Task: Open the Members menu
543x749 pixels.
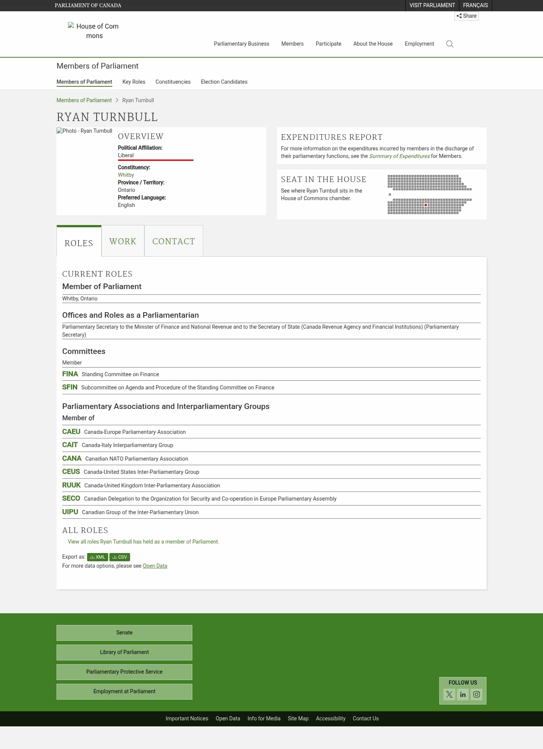Action: pos(292,44)
